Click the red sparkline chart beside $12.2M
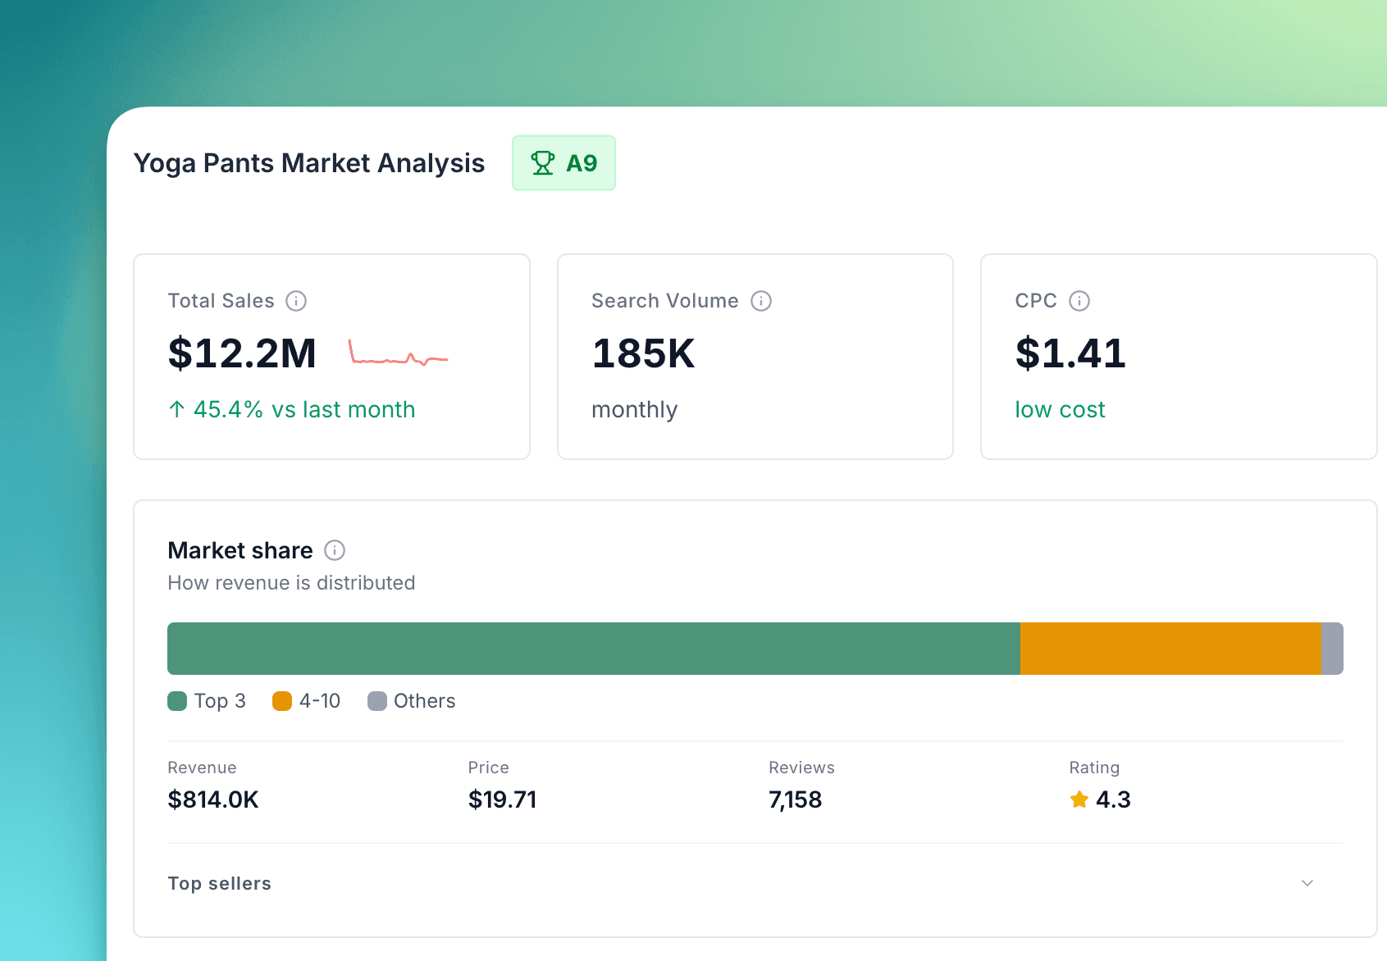This screenshot has width=1387, height=961. click(398, 355)
